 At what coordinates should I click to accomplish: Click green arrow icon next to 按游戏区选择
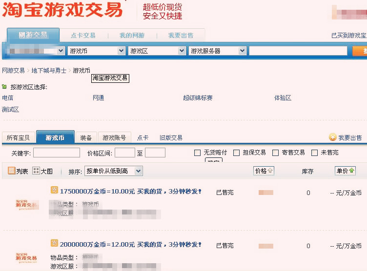[x=4, y=87]
